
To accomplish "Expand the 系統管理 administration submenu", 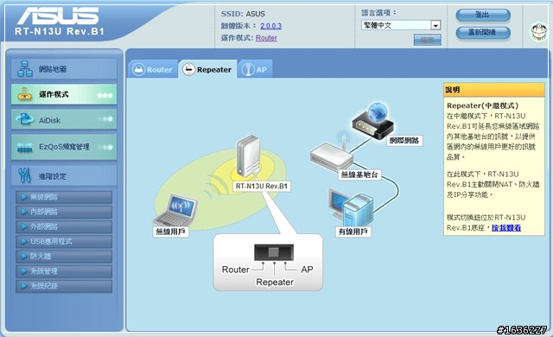I will (64, 271).
